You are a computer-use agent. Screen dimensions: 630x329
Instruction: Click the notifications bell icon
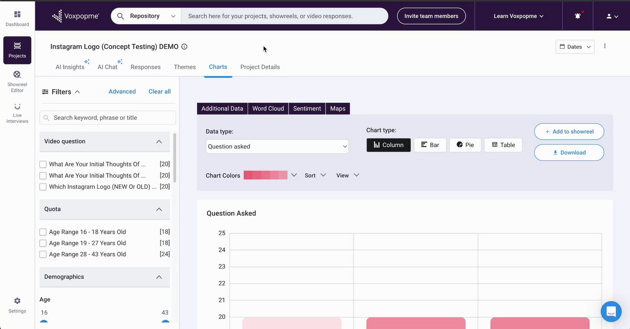(x=578, y=16)
